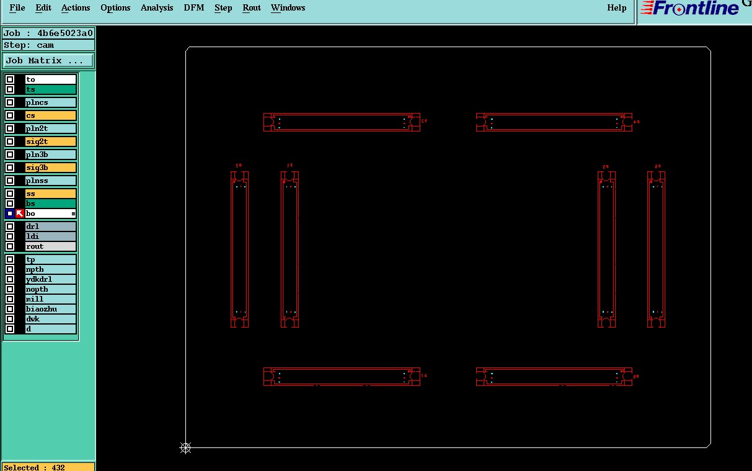Image resolution: width=752 pixels, height=471 pixels.
Task: Toggle display checkbox for layer sig2t
Action: click(10, 141)
